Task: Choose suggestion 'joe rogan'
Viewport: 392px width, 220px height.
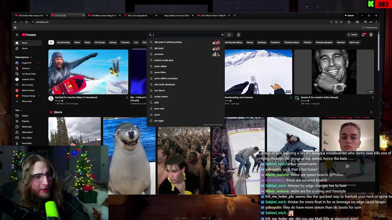Action: 185,121
